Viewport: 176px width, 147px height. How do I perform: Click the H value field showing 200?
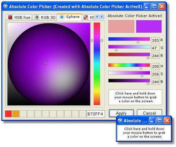(156, 66)
